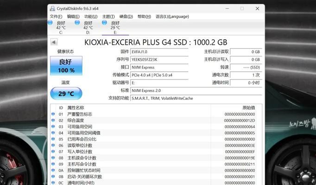Open the 编辑(E) menu
The image size is (316, 185).
(73, 17)
